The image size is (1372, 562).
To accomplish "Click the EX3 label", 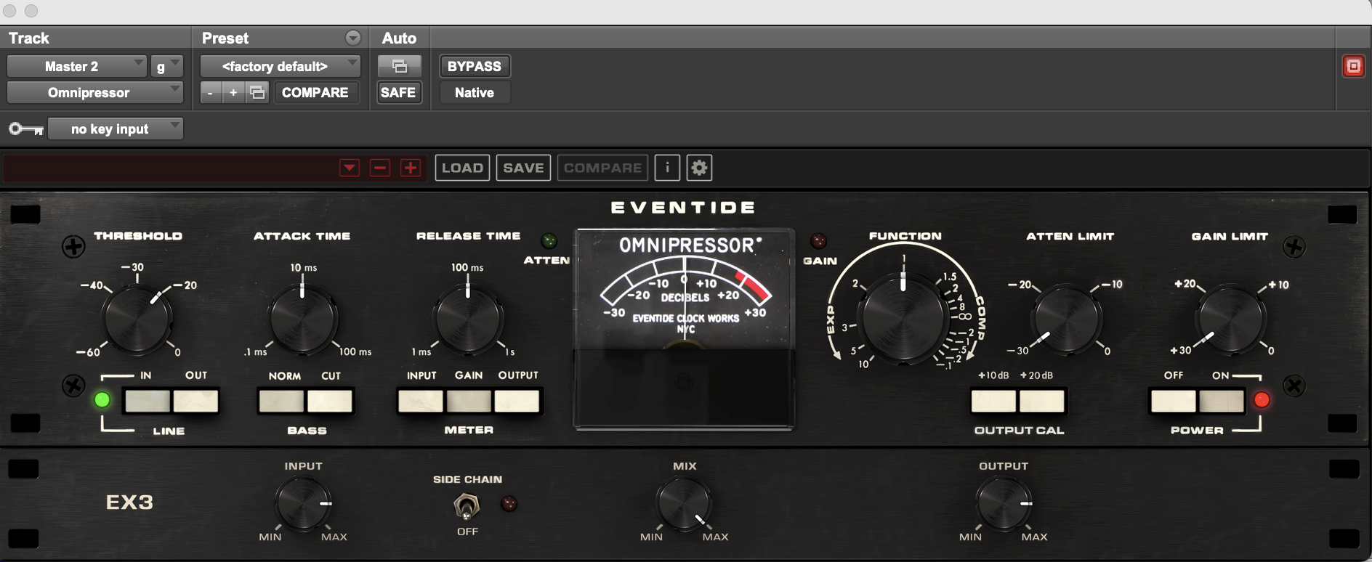I will [x=129, y=502].
